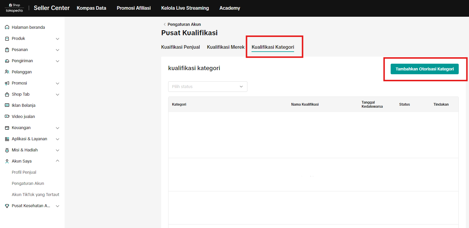469x228 pixels.
Task: Click the Shop Tokopedia logo
Action: [14, 8]
